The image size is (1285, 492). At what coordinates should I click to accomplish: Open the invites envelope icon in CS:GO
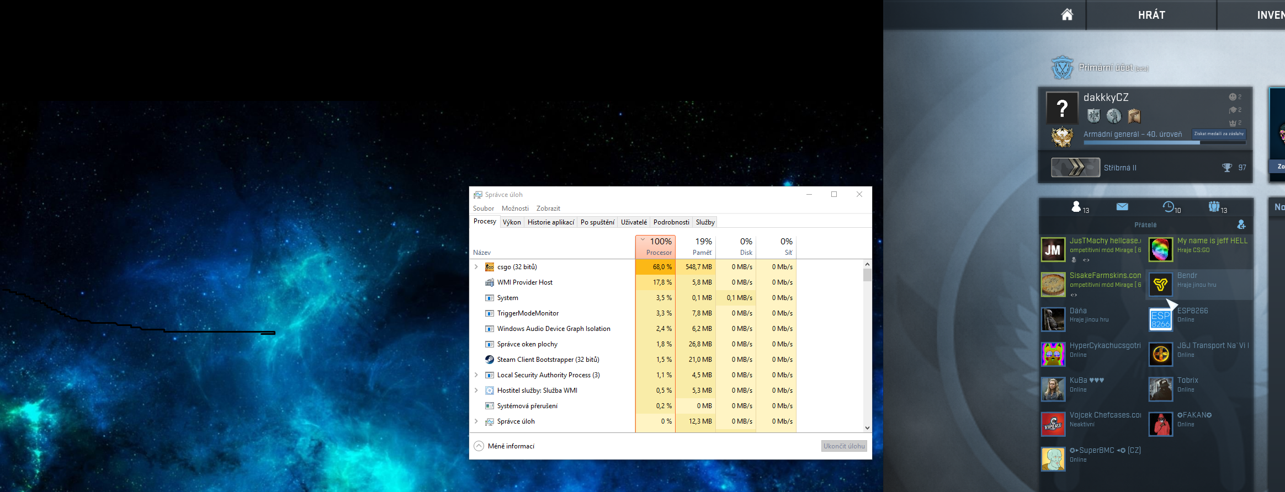tap(1122, 207)
